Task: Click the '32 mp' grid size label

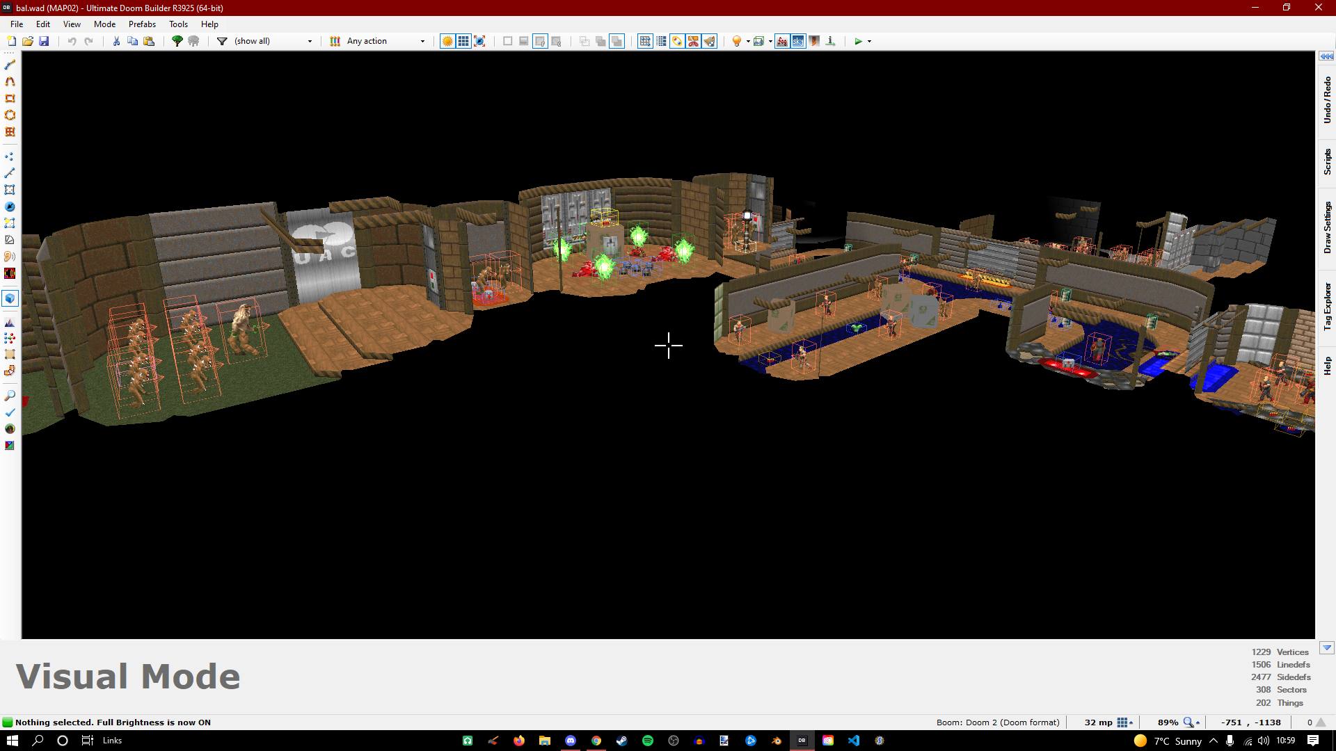Action: 1098,722
